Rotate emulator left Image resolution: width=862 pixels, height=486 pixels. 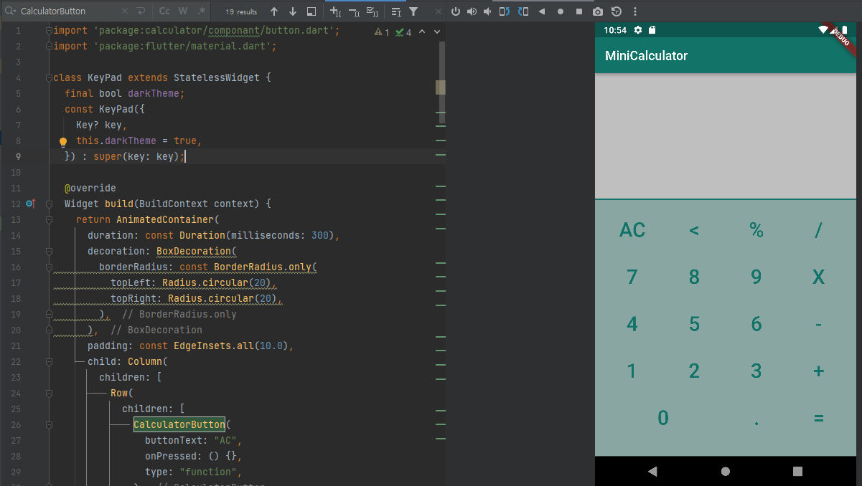pyautogui.click(x=505, y=11)
